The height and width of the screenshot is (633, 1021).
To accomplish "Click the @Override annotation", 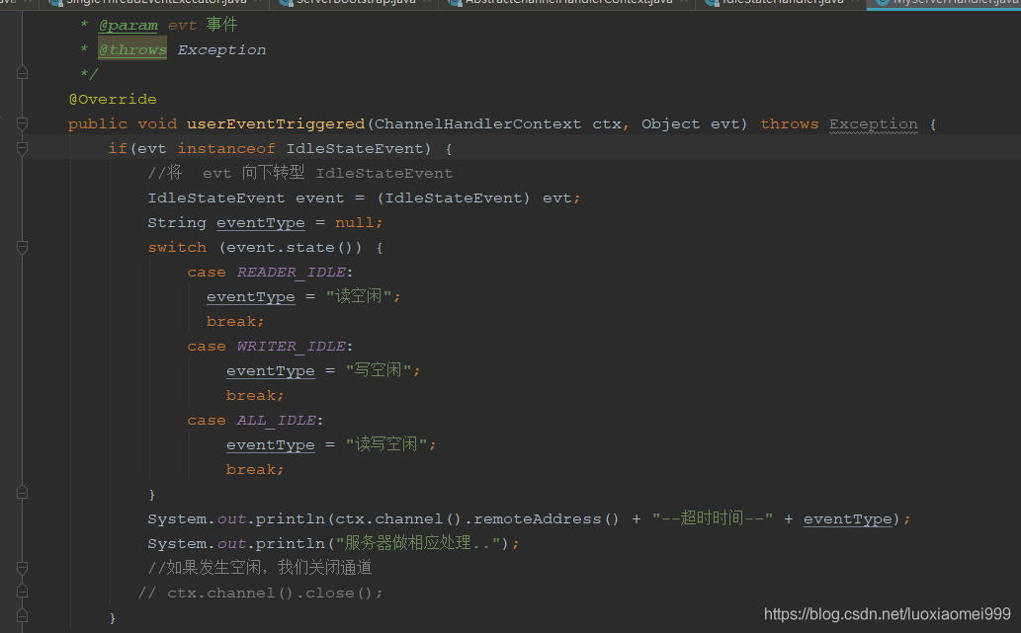I will (x=113, y=99).
